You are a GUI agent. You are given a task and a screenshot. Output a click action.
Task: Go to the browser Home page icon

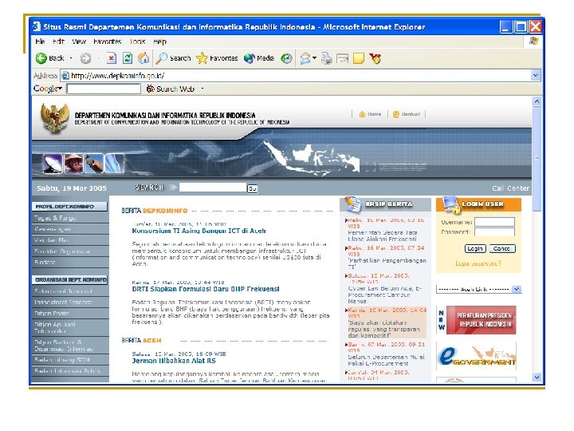[x=143, y=58]
